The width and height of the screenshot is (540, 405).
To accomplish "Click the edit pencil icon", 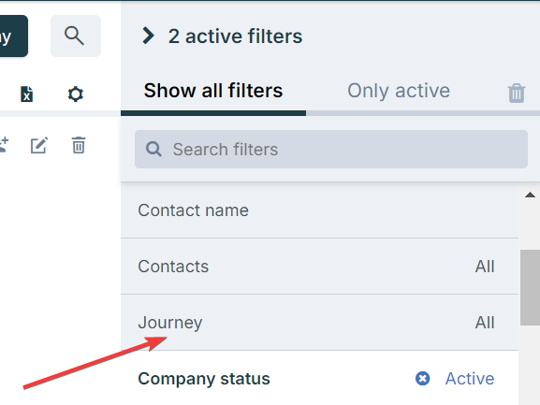I will point(39,145).
